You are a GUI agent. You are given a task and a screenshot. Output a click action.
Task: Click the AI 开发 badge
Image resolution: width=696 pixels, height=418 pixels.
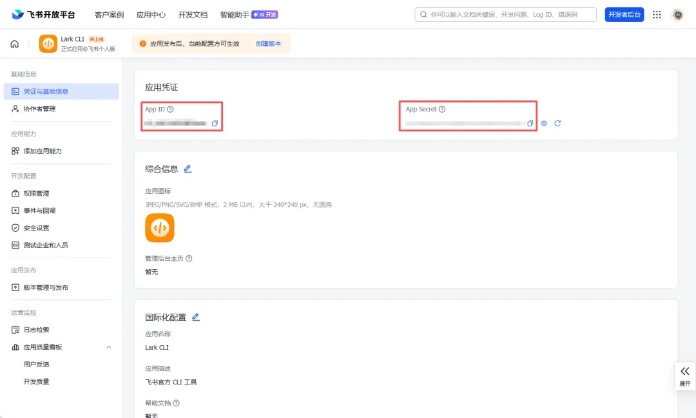pyautogui.click(x=265, y=15)
